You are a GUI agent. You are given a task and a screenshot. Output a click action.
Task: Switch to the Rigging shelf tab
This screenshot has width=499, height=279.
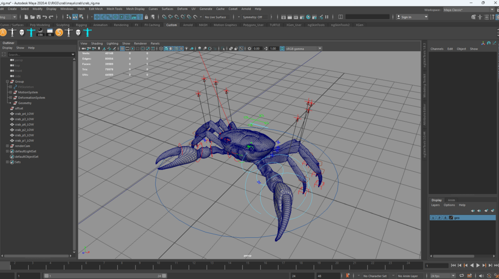(81, 25)
